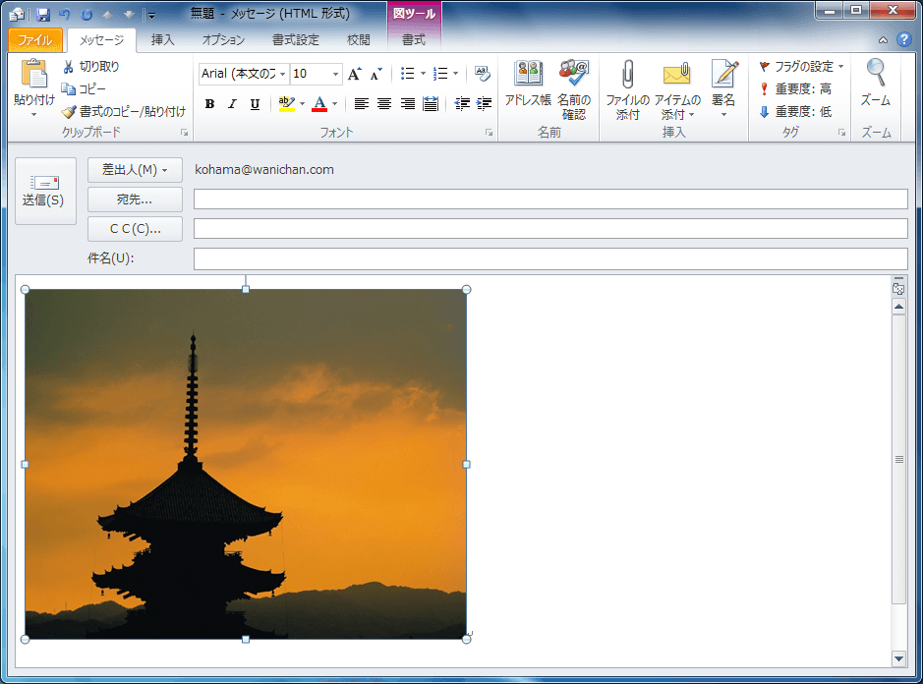The image size is (923, 684).
Task: Click the Grow Font icon
Action: tap(355, 74)
